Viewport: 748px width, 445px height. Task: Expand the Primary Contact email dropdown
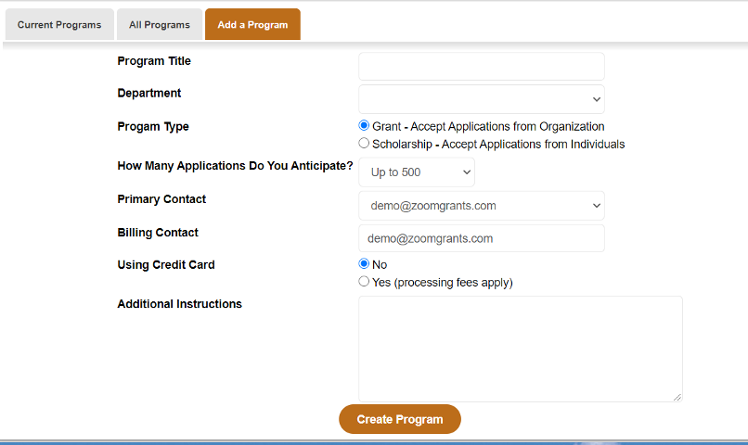pos(482,205)
